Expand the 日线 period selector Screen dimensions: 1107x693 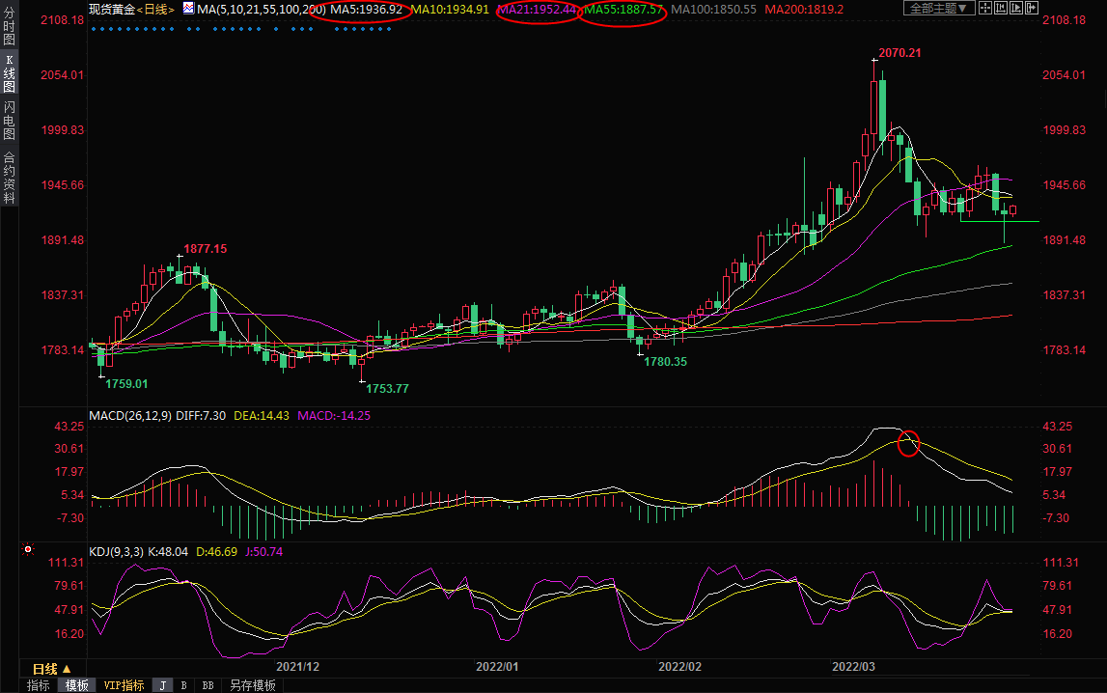coord(52,669)
